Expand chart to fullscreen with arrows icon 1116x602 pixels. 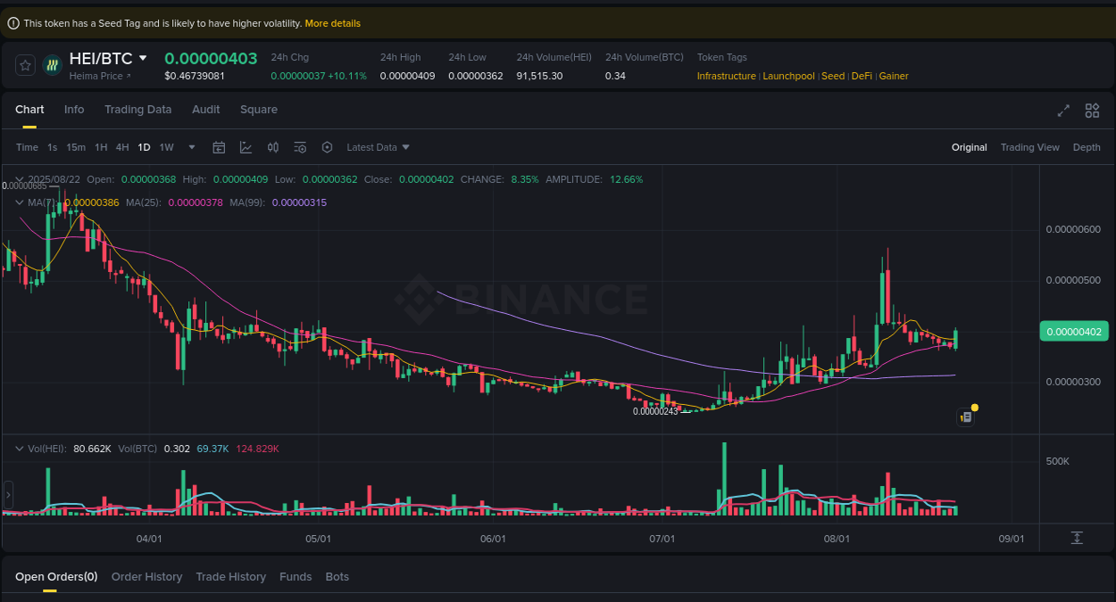point(1063,111)
